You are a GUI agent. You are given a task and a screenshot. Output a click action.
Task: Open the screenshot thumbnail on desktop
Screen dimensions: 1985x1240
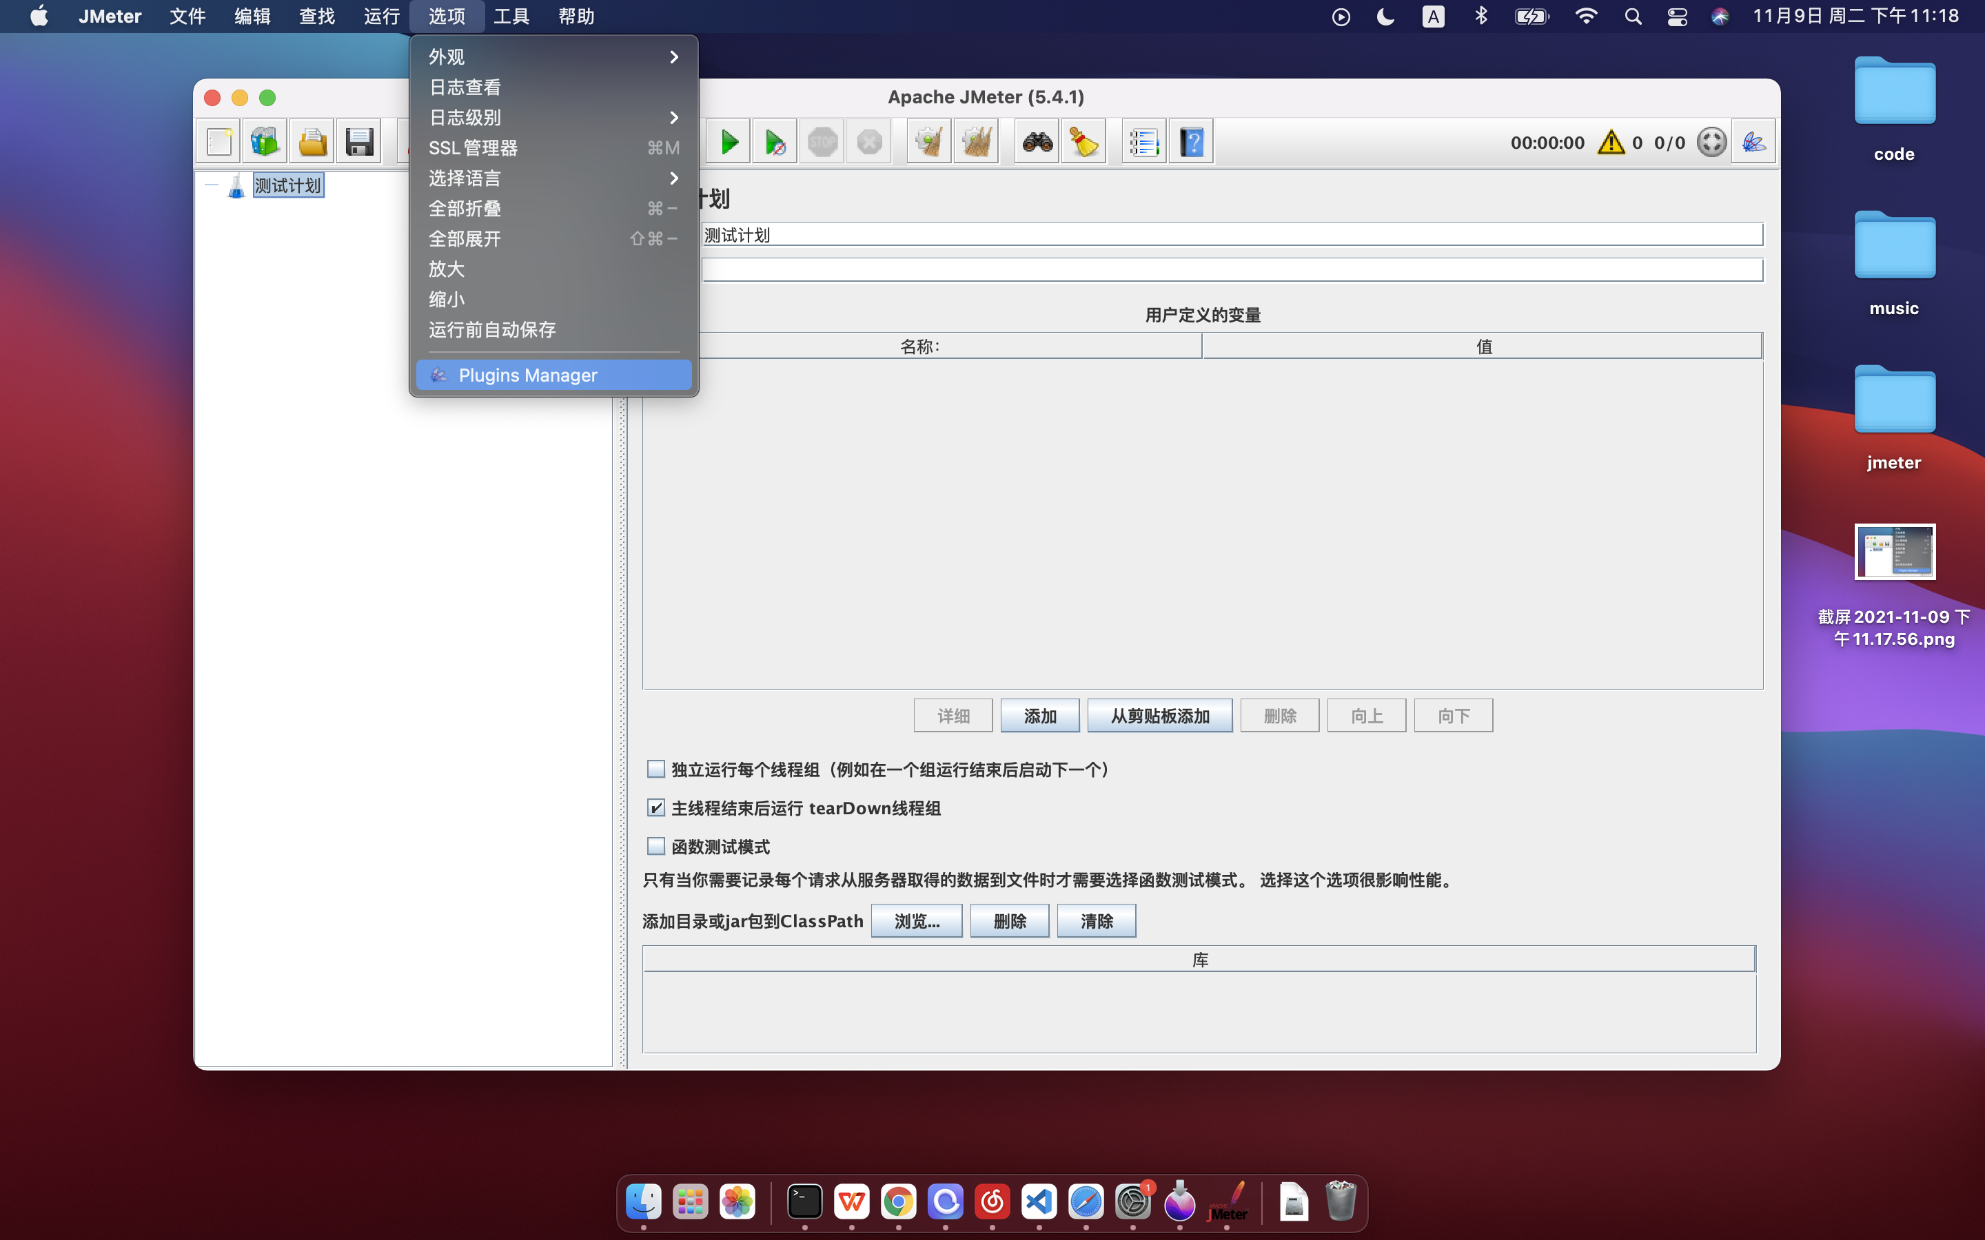(1895, 551)
